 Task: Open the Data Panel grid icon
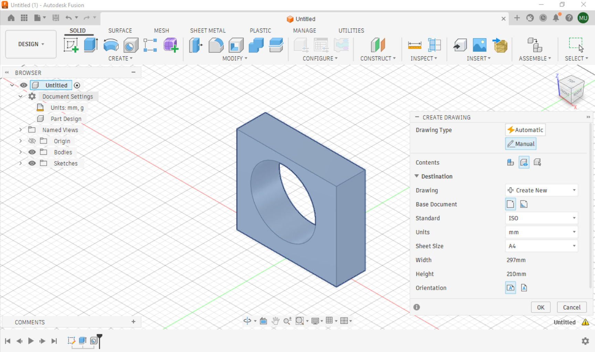tap(24, 18)
